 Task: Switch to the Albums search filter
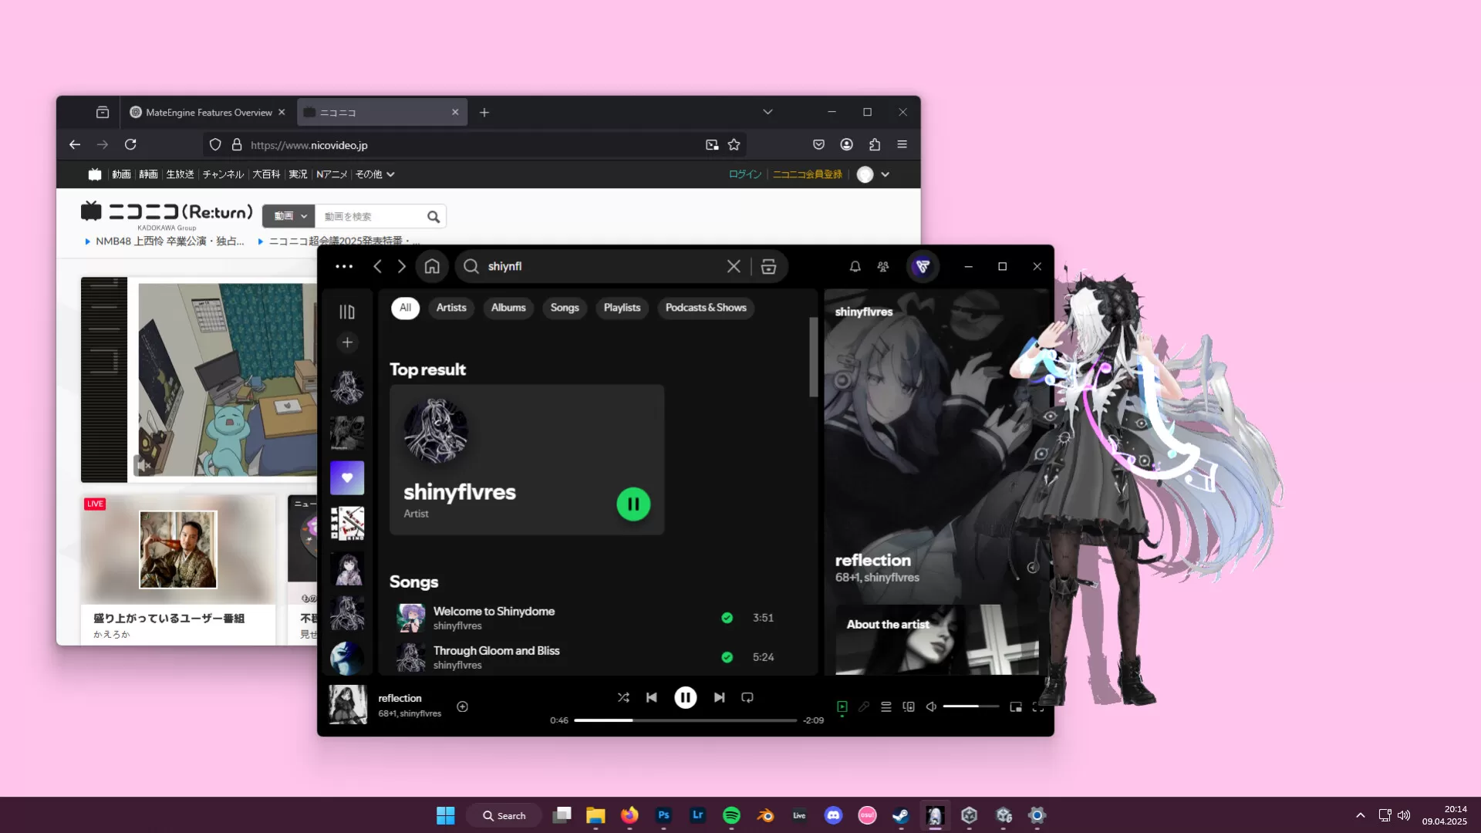(x=508, y=308)
